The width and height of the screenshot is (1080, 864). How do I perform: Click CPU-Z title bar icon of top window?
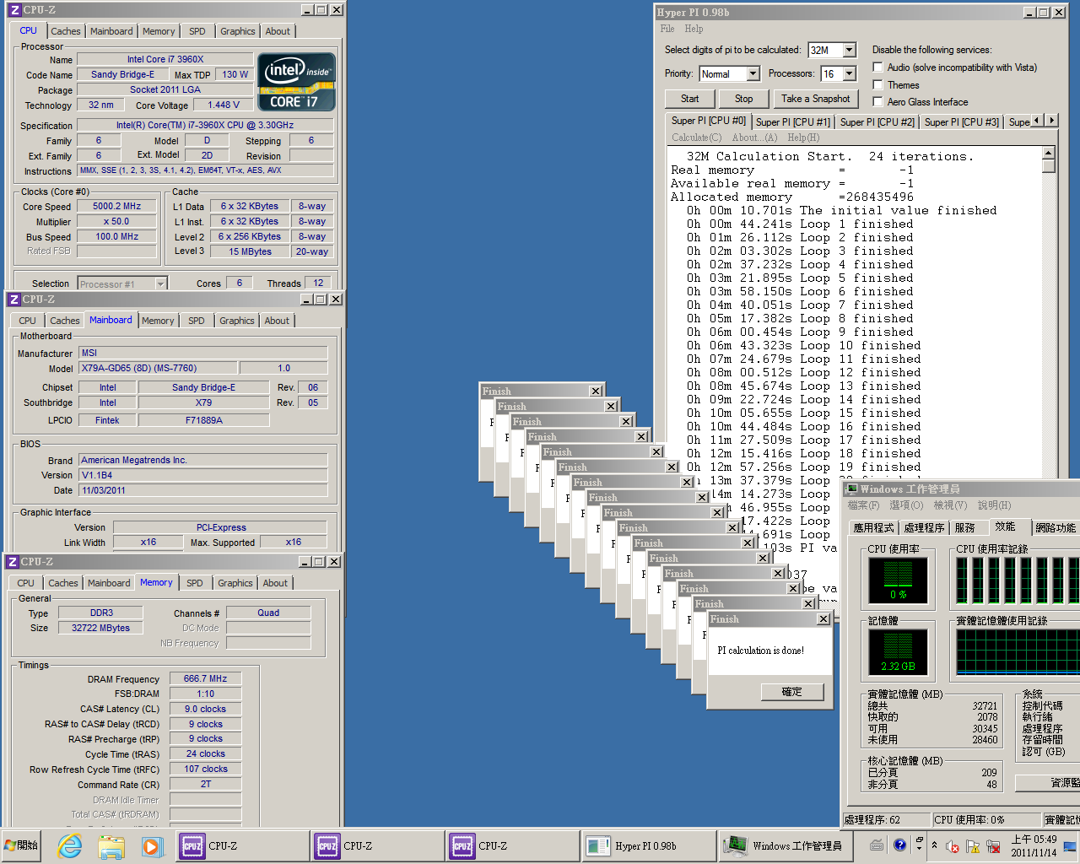click(14, 10)
